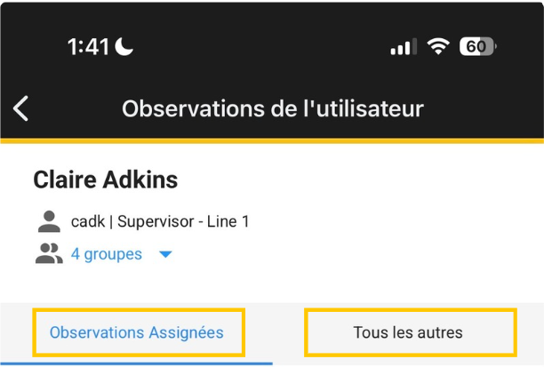Tap the cellular signal bars icon
This screenshot has height=367, width=544.
click(404, 47)
